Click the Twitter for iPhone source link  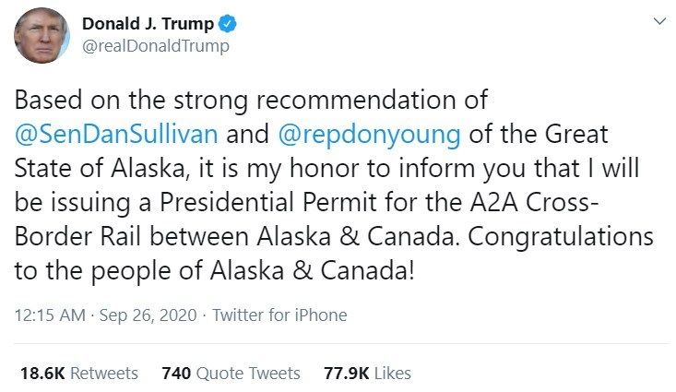[x=279, y=315]
